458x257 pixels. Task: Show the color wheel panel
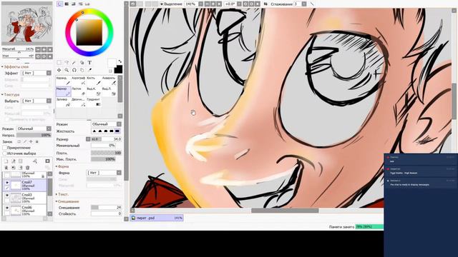coord(60,4)
